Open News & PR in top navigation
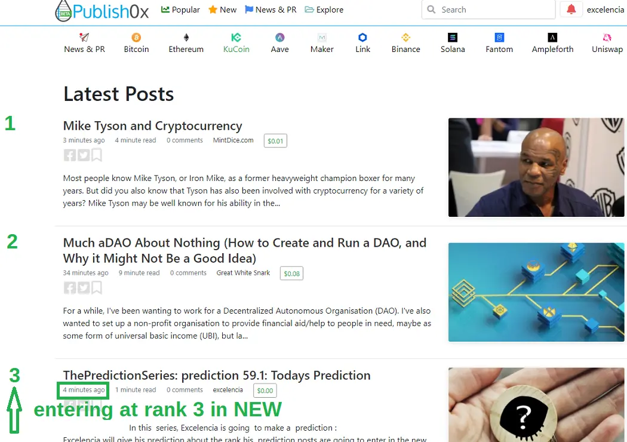This screenshot has width=627, height=442. [276, 10]
